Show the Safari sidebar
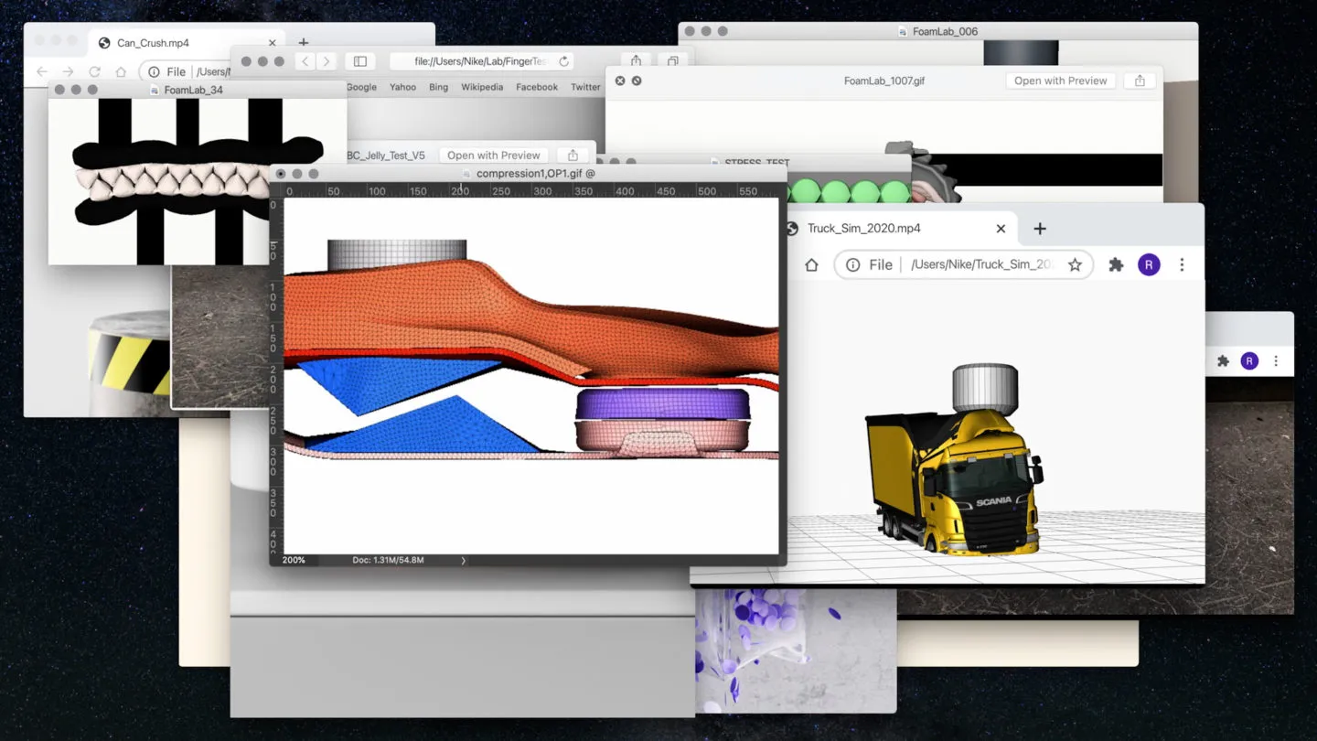The width and height of the screenshot is (1317, 741). click(360, 61)
